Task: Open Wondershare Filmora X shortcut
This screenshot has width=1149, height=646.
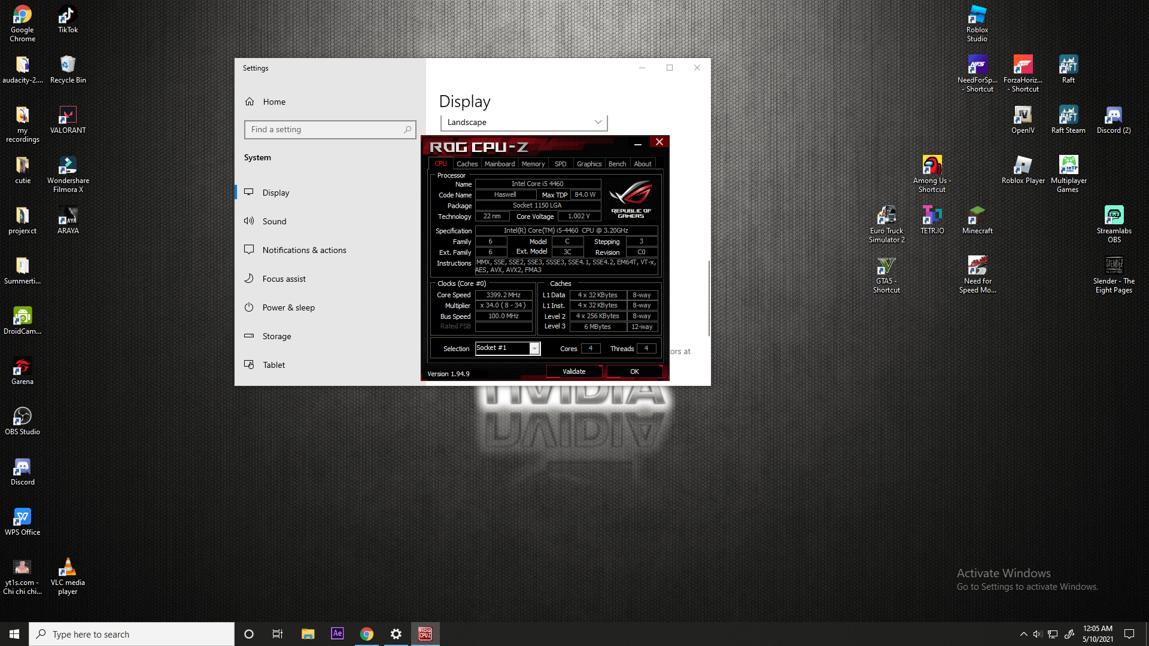Action: point(68,175)
